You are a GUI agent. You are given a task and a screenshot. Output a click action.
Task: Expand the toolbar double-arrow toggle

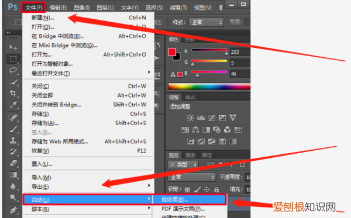coord(9,33)
